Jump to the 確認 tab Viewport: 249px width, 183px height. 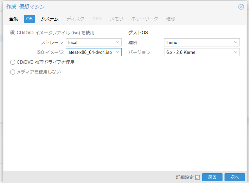(x=171, y=19)
